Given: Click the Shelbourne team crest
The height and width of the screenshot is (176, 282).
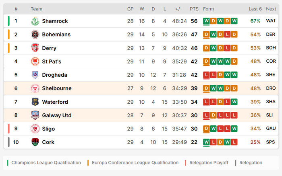Looking at the screenshot, I should pos(35,88).
